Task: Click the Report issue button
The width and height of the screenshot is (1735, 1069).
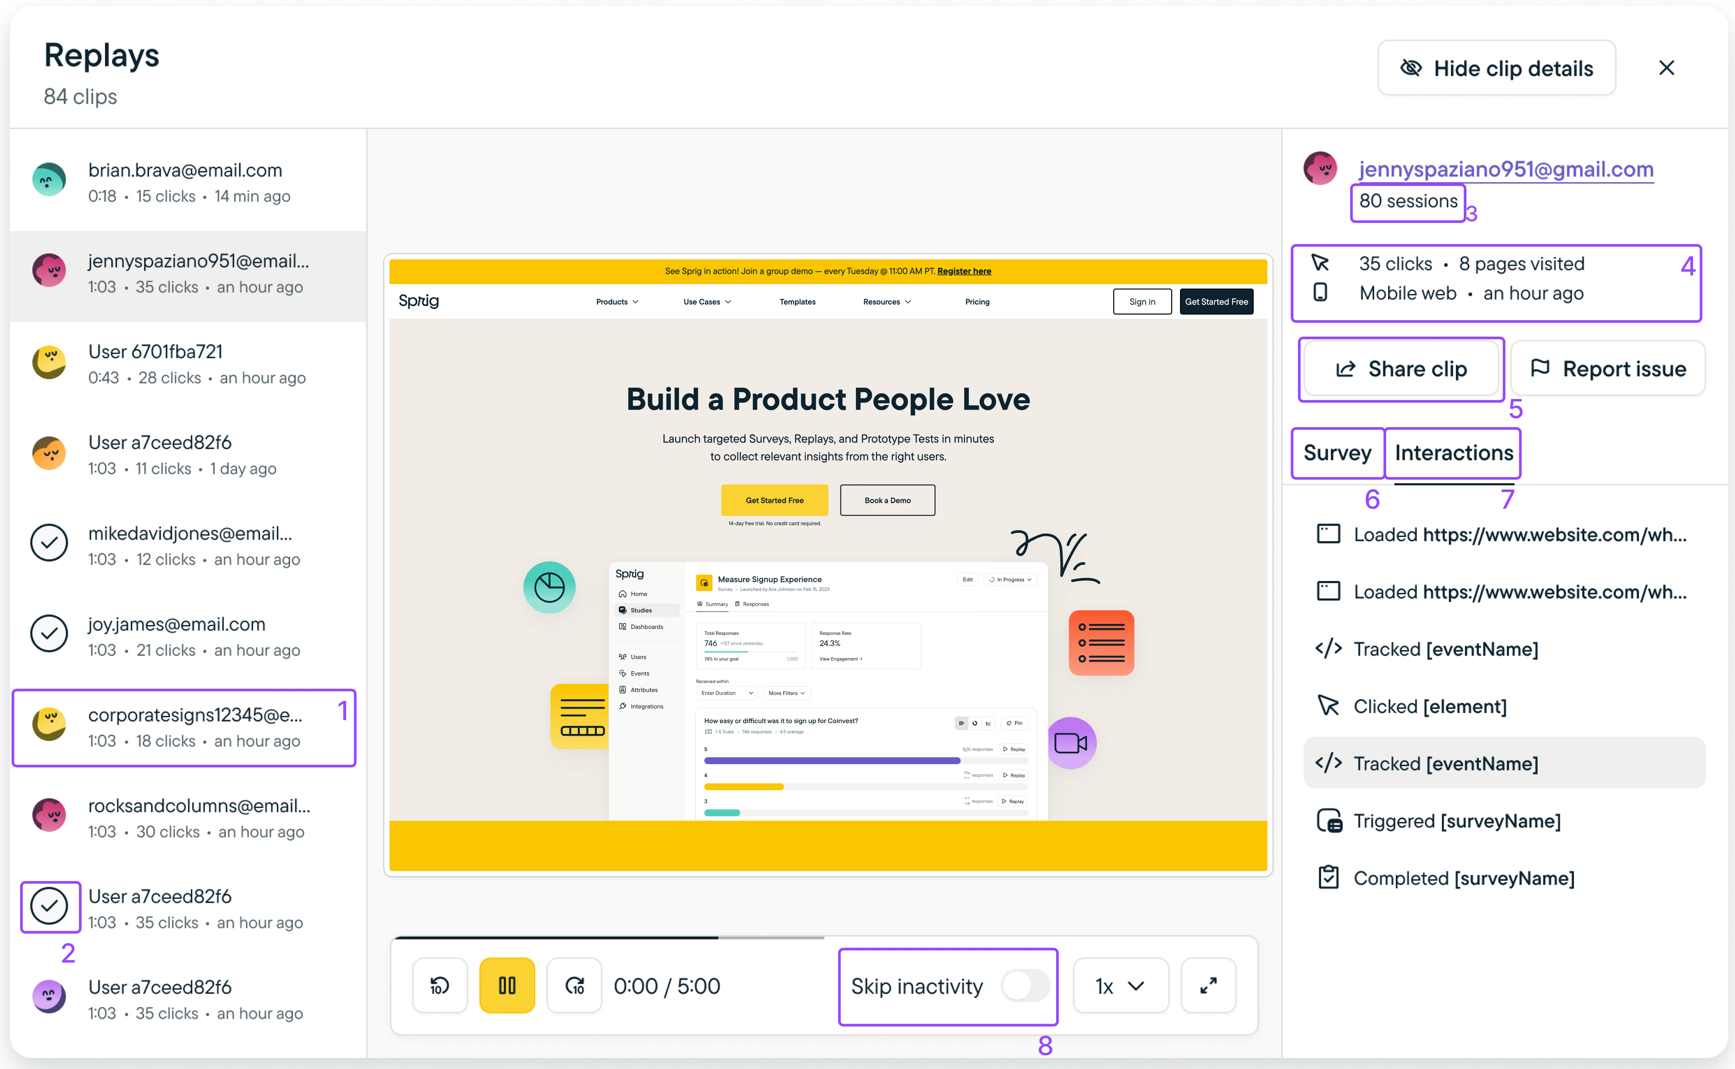Action: pyautogui.click(x=1608, y=368)
